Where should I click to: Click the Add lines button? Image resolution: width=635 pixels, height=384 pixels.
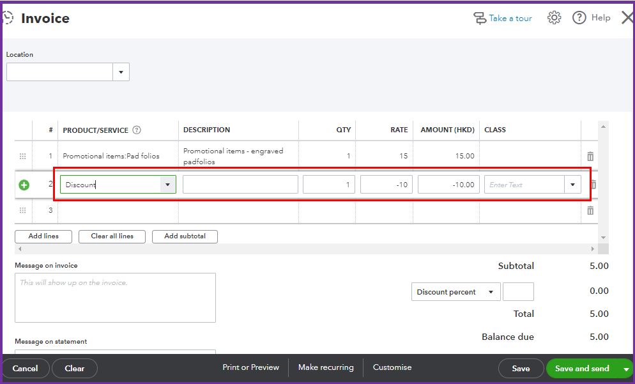pyautogui.click(x=43, y=236)
